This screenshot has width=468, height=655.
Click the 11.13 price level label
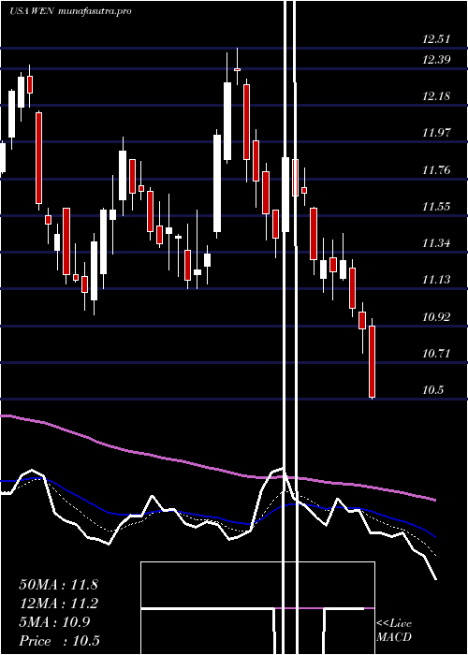point(436,280)
